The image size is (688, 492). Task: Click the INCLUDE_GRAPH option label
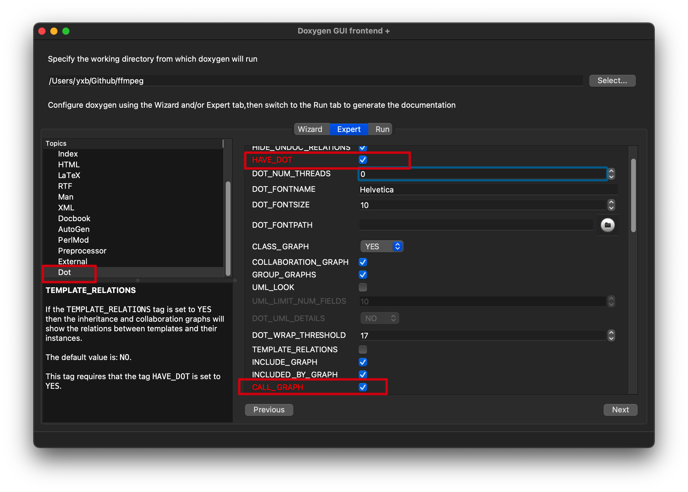(285, 362)
